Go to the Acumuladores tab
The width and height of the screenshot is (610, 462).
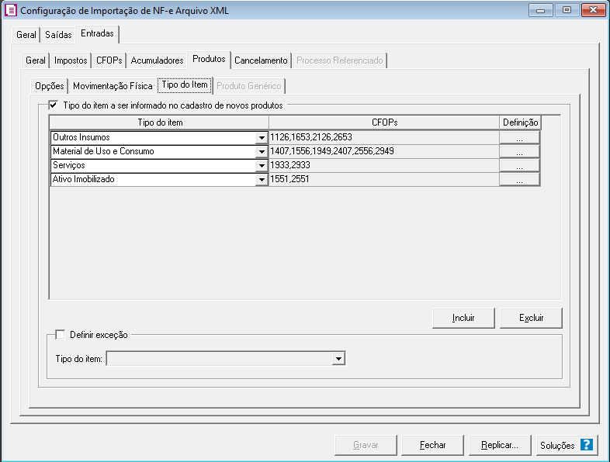tap(158, 60)
